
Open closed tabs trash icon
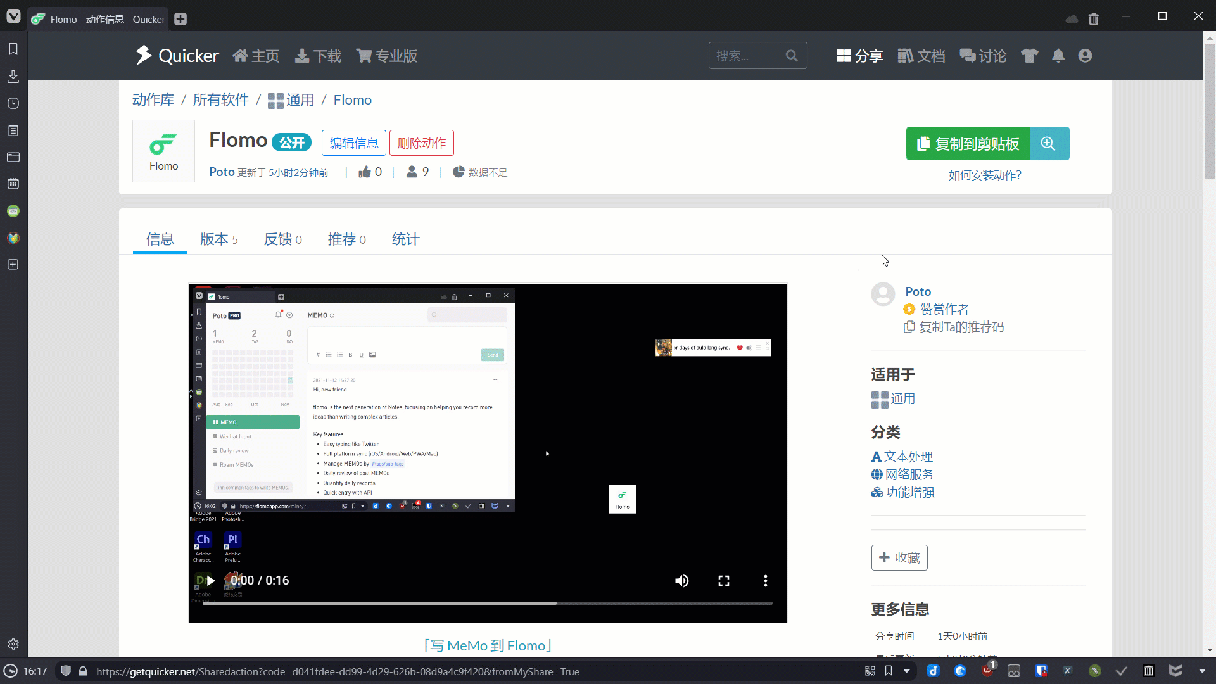1093,19
